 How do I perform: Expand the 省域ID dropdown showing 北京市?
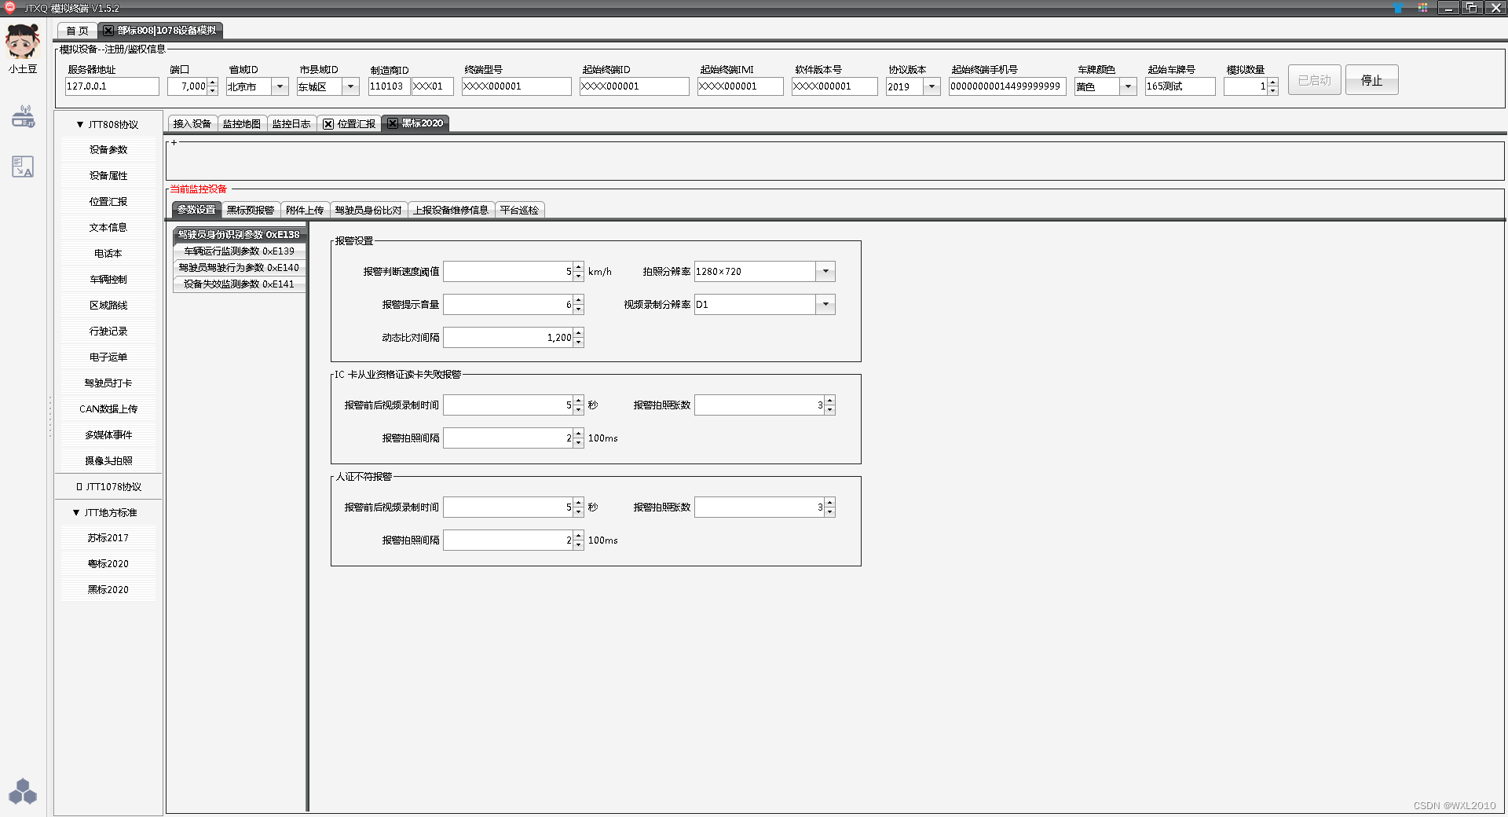click(280, 86)
